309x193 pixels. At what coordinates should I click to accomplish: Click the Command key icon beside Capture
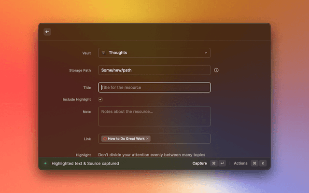point(214,164)
